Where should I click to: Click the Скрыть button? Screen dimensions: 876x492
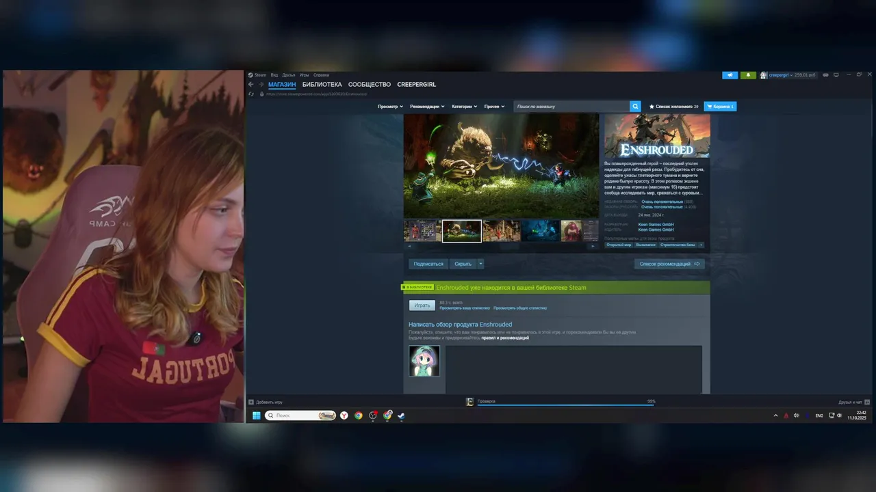463,264
